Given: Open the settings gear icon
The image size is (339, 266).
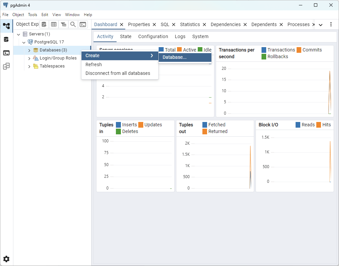Looking at the screenshot, I should [6, 259].
